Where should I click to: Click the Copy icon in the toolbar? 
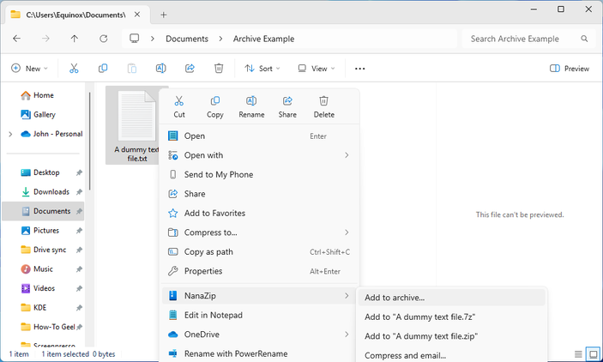pyautogui.click(x=103, y=69)
